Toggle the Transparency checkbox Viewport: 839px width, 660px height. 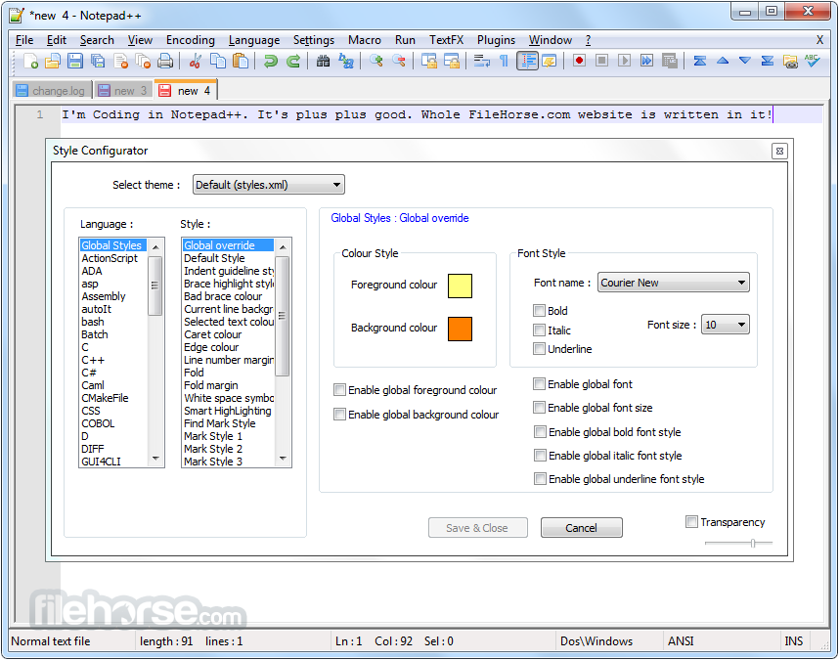(x=692, y=522)
